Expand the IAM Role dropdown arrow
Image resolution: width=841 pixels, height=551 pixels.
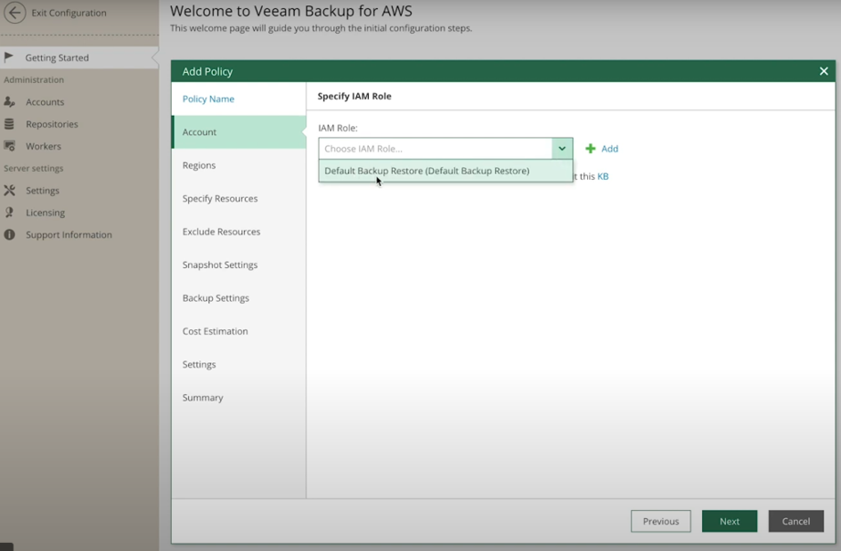[561, 147]
